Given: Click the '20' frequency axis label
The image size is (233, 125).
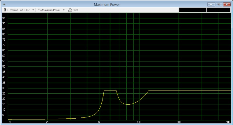Looking at the screenshot, I should point(47,122).
